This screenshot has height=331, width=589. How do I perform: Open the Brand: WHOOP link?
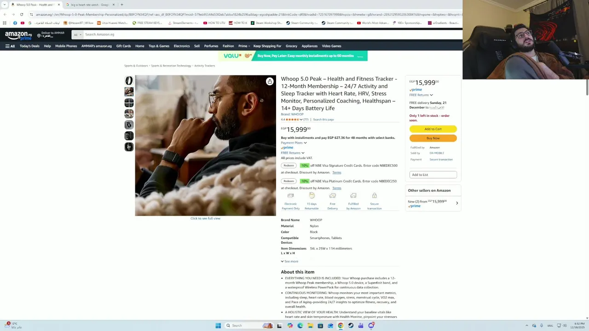pos(292,114)
